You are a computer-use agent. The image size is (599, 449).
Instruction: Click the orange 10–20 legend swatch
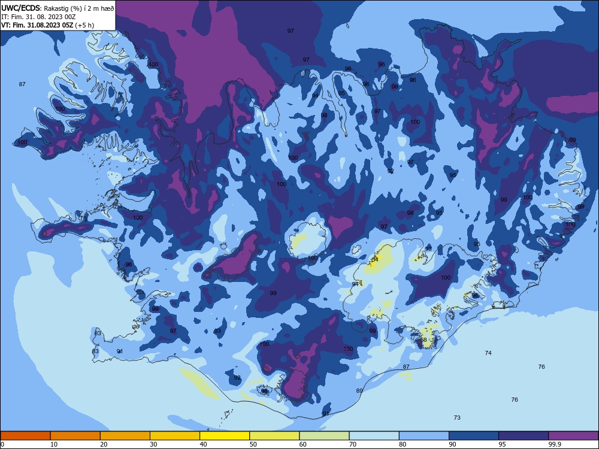[75, 436]
